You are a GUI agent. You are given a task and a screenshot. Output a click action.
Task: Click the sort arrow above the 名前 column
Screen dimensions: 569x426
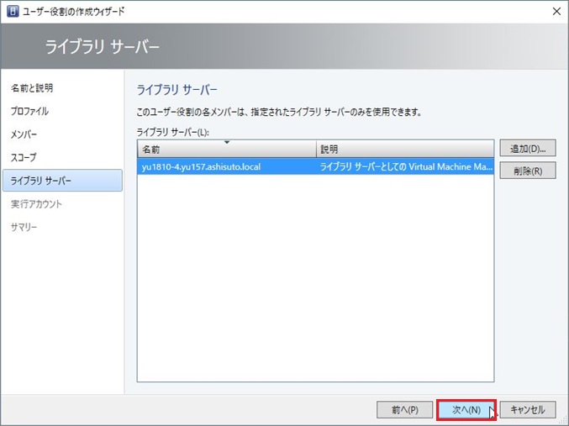(226, 143)
